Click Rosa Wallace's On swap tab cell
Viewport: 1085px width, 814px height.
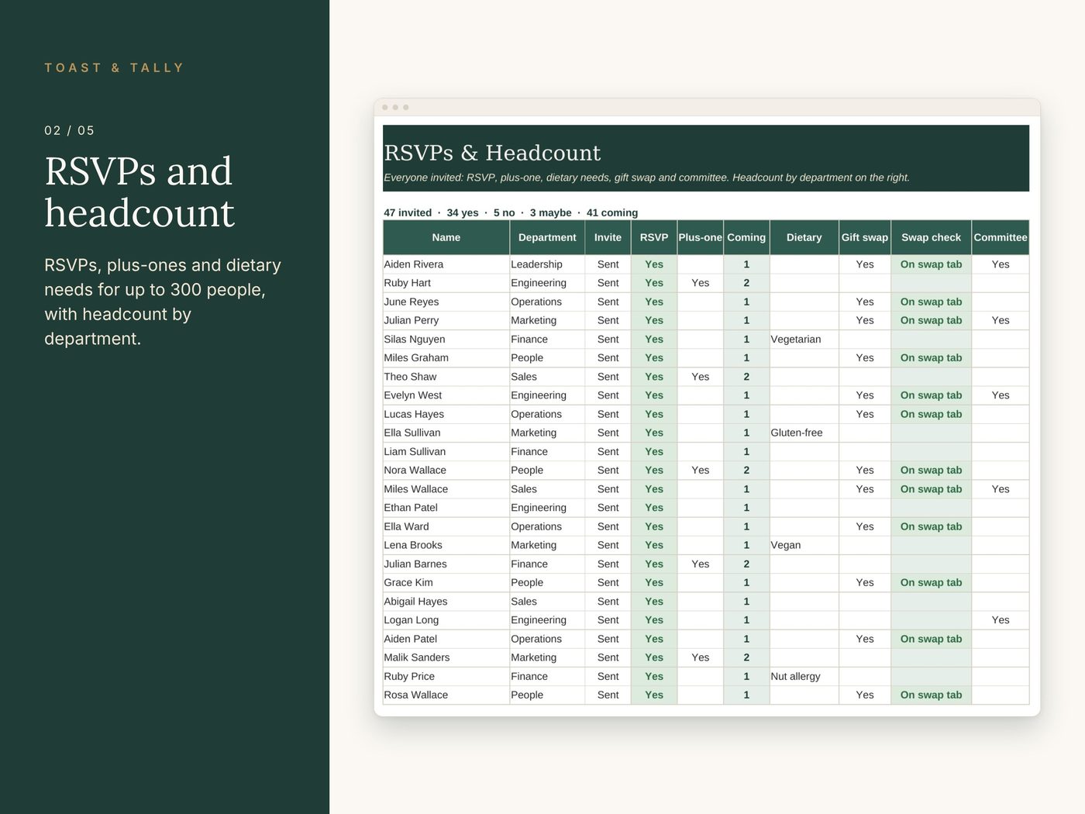[x=931, y=695]
